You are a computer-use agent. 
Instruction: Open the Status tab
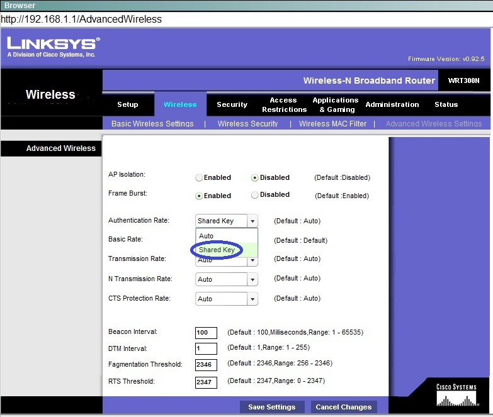coord(446,104)
